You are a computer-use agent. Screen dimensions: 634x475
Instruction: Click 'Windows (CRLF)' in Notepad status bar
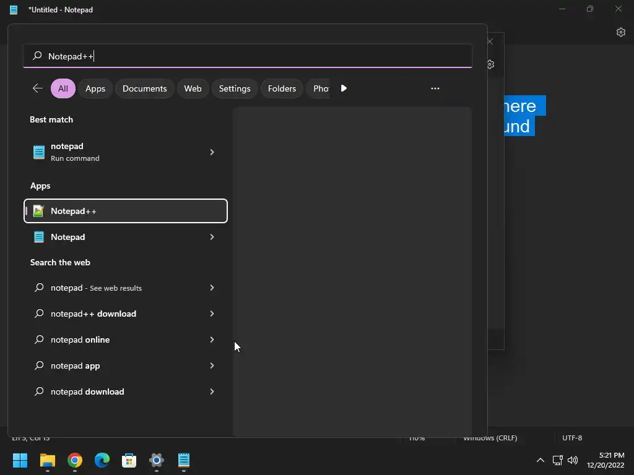pos(490,439)
